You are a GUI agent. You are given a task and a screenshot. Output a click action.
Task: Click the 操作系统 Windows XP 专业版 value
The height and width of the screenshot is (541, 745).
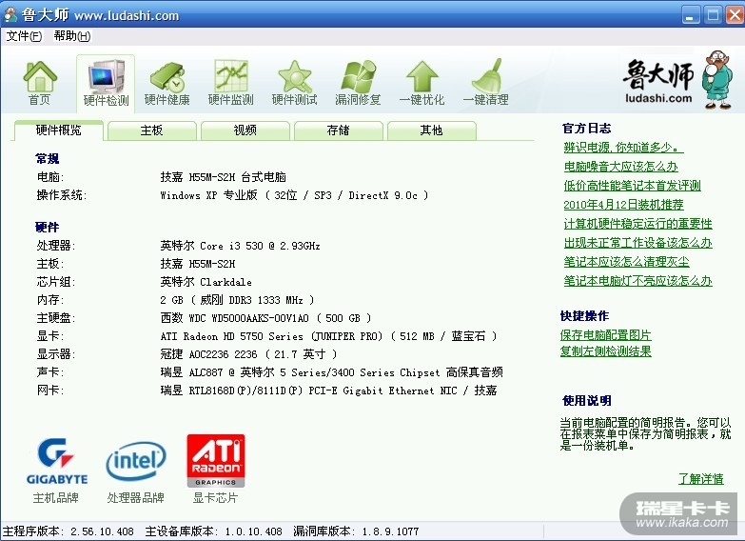coord(294,195)
